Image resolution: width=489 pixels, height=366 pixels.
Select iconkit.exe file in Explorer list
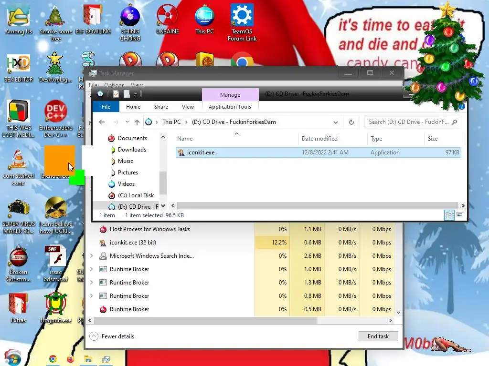point(319,152)
